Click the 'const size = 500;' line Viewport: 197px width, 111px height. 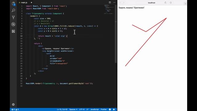pos(42,18)
